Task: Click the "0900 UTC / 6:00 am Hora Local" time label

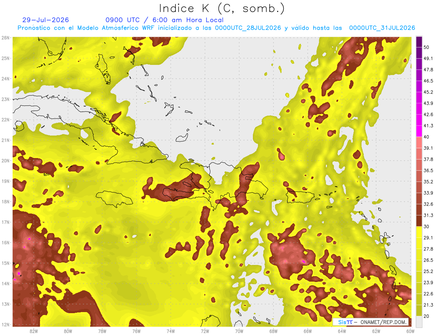Action: (x=165, y=20)
